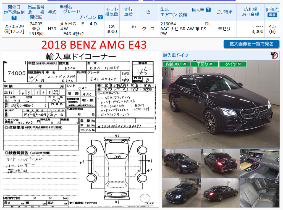The image size is (283, 210).
Task: Click the シフト 排気量 column header
Action: [x=112, y=12]
